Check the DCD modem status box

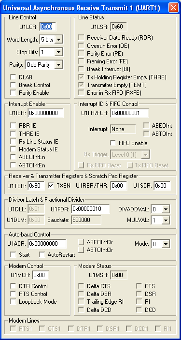pos(139,310)
